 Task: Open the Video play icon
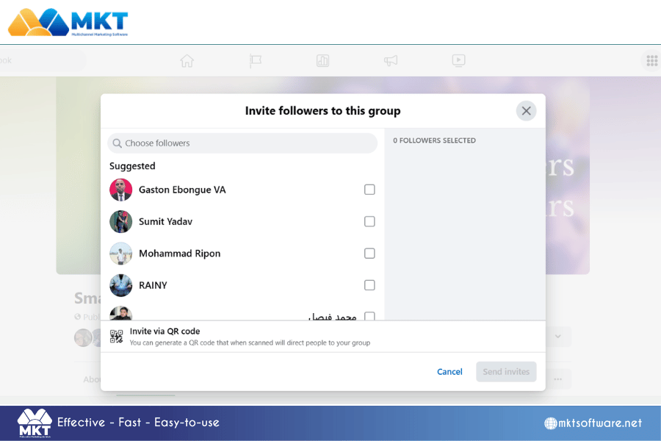pos(458,60)
